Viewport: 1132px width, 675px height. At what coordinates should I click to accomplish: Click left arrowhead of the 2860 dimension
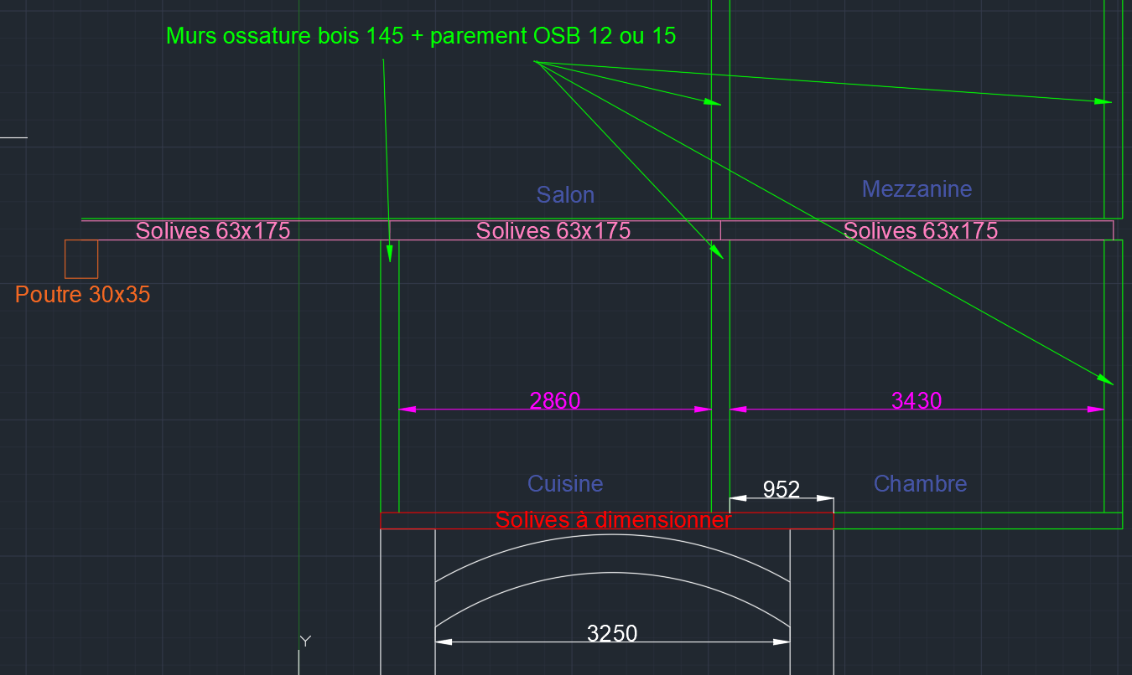click(x=408, y=410)
